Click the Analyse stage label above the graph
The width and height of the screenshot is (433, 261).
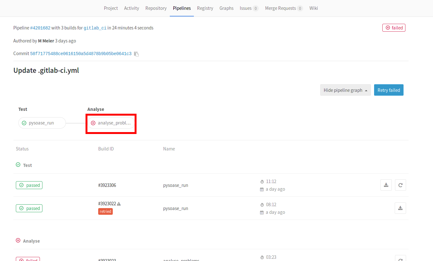96,109
